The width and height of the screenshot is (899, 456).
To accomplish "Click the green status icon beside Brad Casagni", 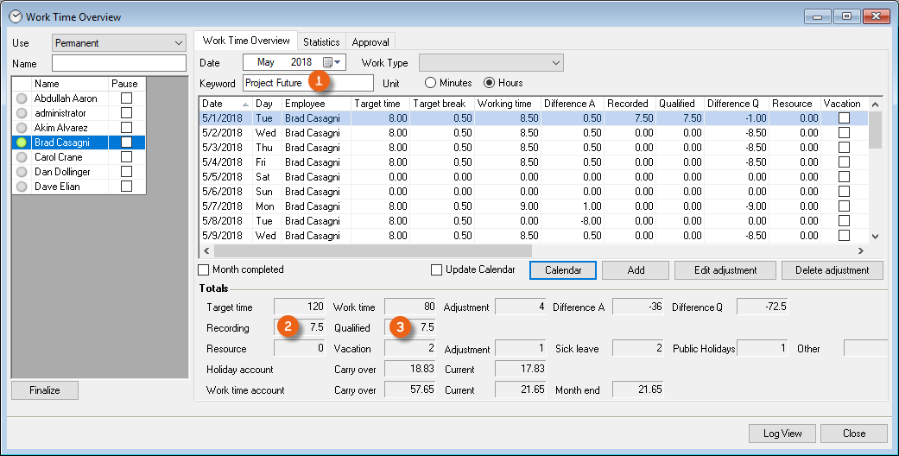I will click(x=22, y=142).
